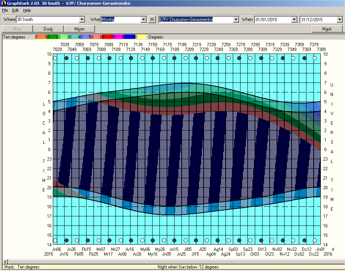The height and width of the screenshot is (271, 345).
Task: Click the leftmost full moon marker in top row
Action: pyautogui.click(x=55, y=58)
